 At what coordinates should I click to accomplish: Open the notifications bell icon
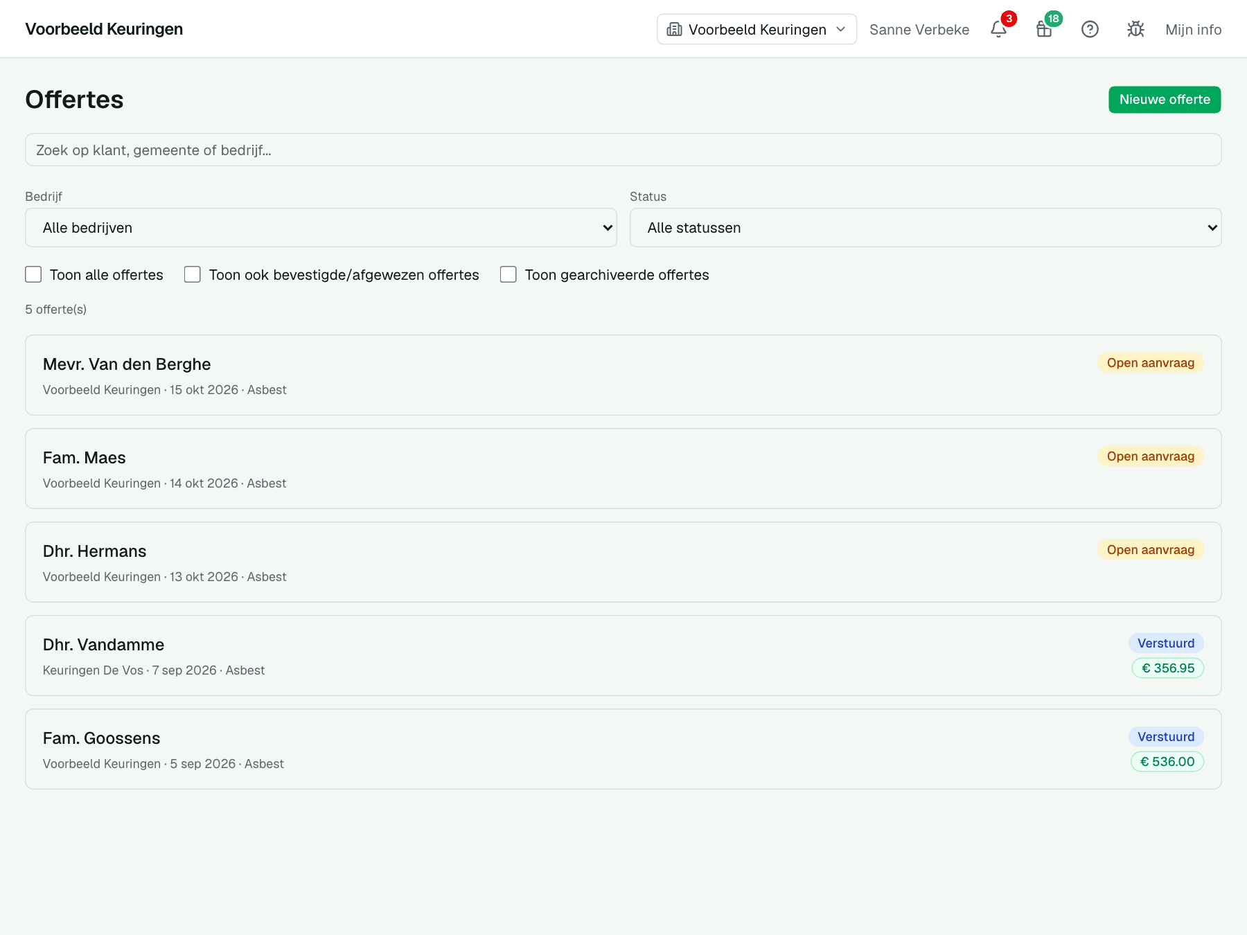[998, 29]
